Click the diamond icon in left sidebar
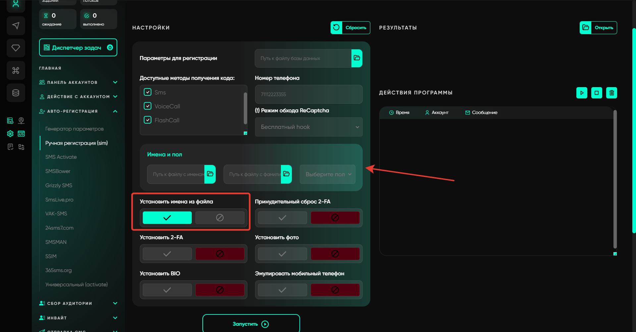The image size is (636, 332). pyautogui.click(x=16, y=48)
